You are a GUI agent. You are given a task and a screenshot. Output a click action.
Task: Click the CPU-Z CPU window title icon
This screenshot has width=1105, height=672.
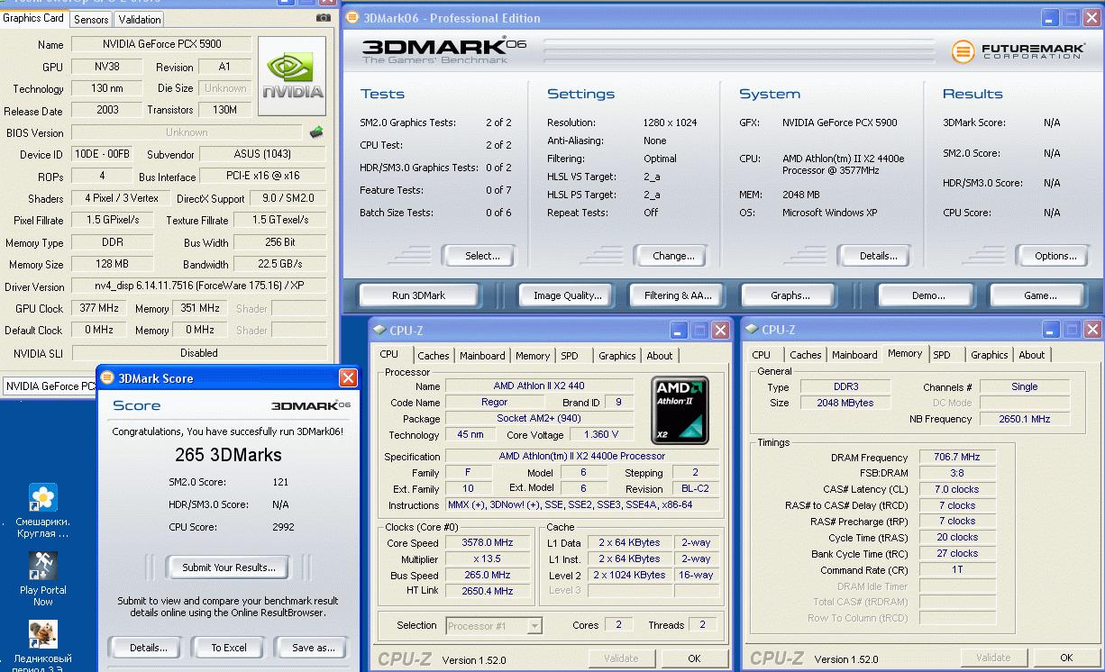(379, 331)
